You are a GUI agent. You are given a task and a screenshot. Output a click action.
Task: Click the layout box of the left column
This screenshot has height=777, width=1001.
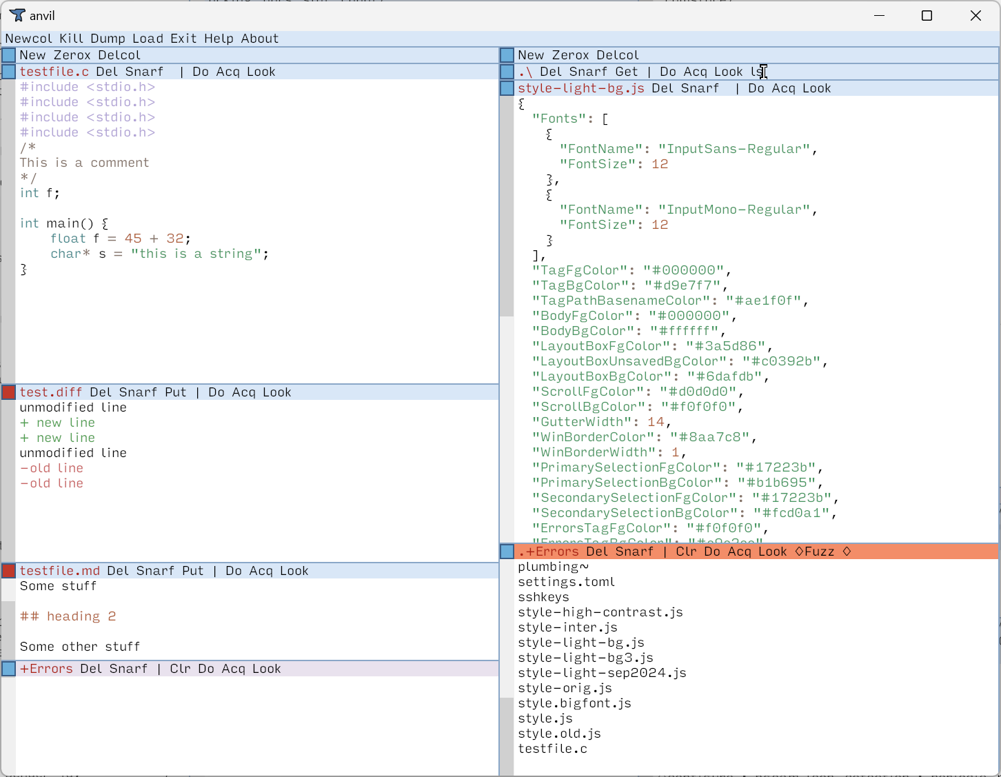pos(8,55)
